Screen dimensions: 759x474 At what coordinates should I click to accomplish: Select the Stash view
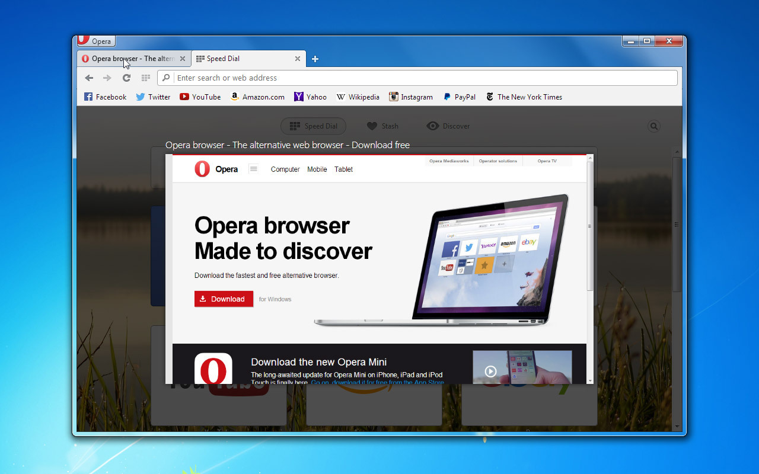pos(382,126)
